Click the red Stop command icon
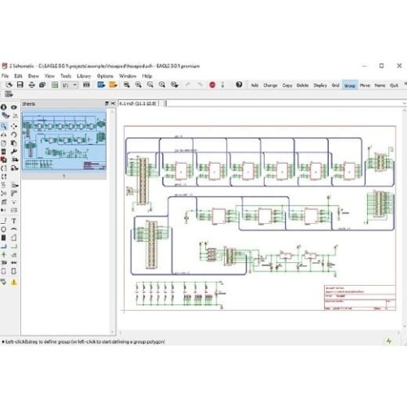The width and height of the screenshot is (407, 407). pos(212,85)
